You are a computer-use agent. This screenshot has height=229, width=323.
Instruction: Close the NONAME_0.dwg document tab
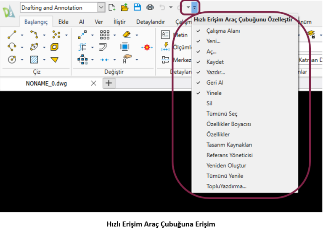point(94,83)
